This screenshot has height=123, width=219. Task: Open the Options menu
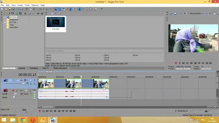click(35, 5)
